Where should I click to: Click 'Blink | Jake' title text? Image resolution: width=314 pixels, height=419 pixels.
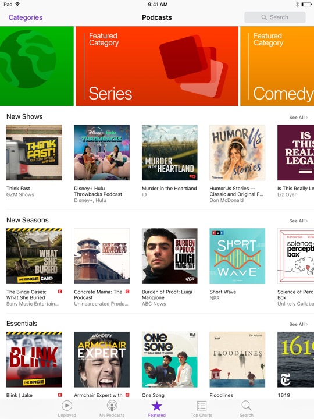19,395
